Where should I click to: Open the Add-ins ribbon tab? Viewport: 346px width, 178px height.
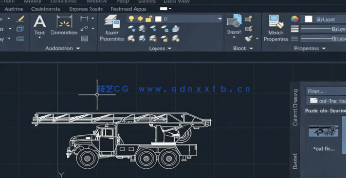[14, 9]
